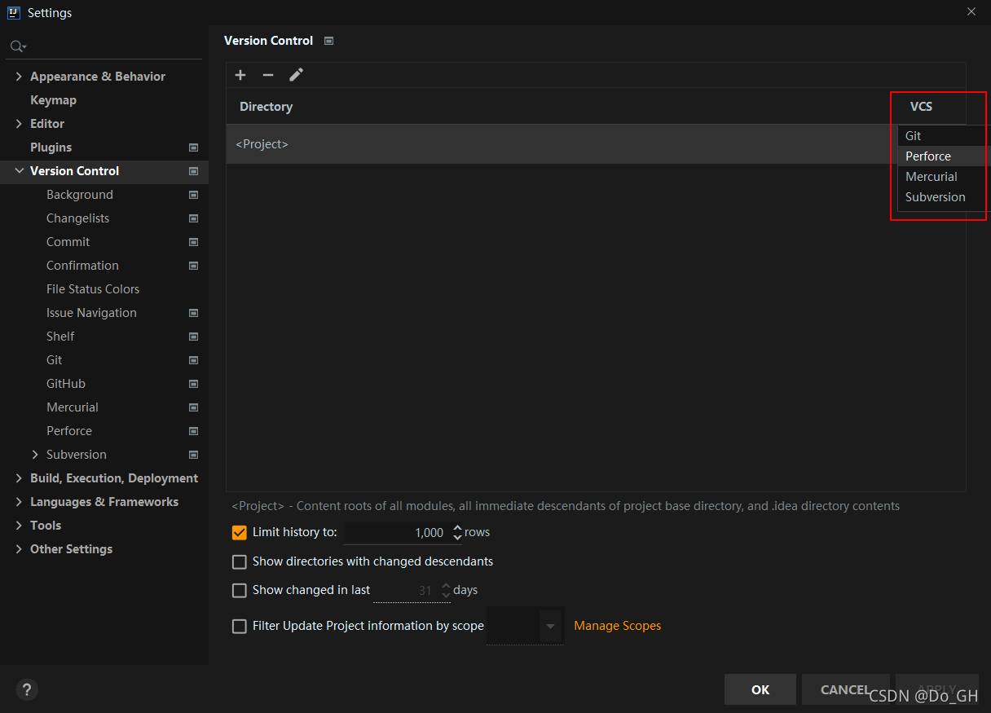Click project-level icon beside Version Control heading
Viewport: 991px width, 713px height.
pos(328,41)
